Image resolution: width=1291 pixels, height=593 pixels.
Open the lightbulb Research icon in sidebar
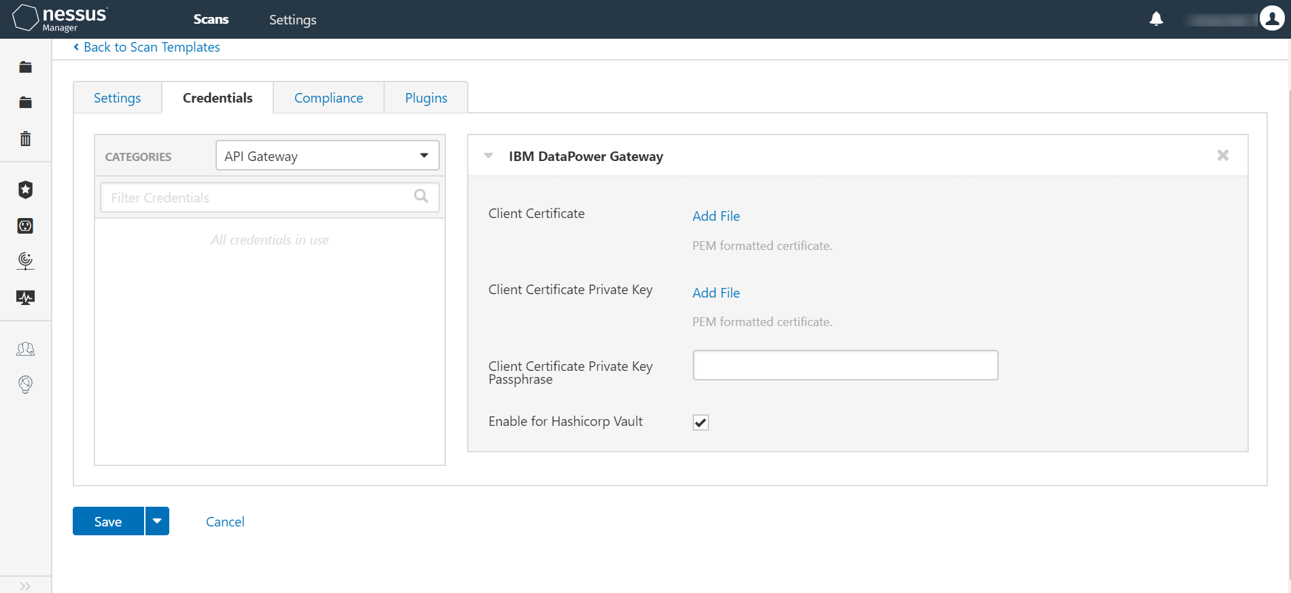click(x=26, y=384)
